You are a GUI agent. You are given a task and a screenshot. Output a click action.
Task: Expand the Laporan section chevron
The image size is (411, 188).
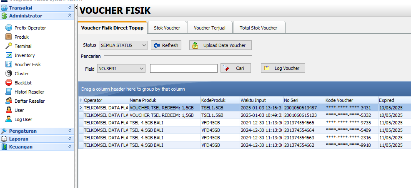click(70, 139)
